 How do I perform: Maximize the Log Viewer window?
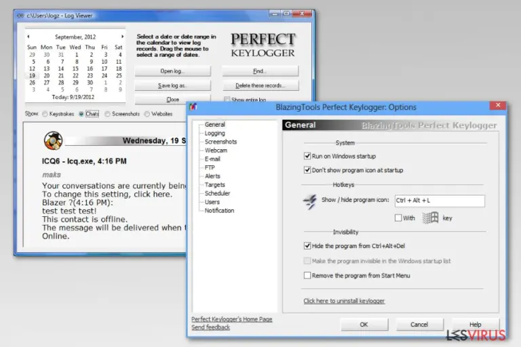286,14
